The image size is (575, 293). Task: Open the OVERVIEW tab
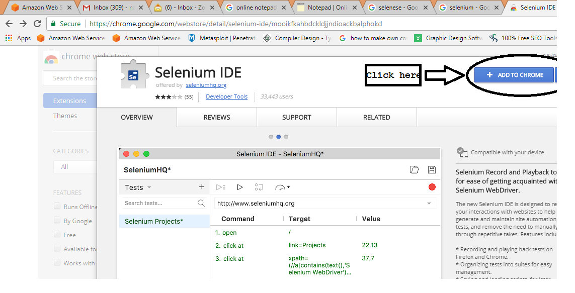click(137, 117)
